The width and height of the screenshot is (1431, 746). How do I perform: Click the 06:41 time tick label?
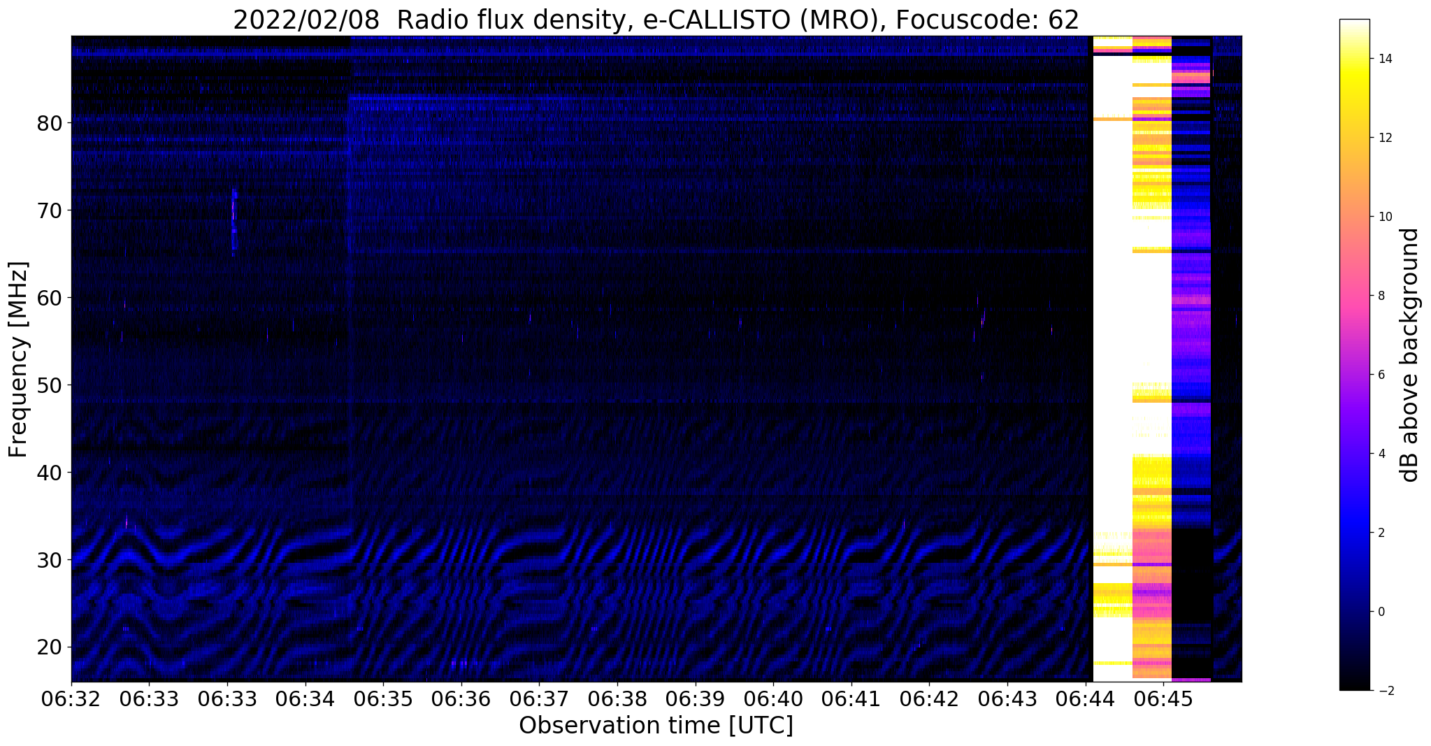pos(851,698)
